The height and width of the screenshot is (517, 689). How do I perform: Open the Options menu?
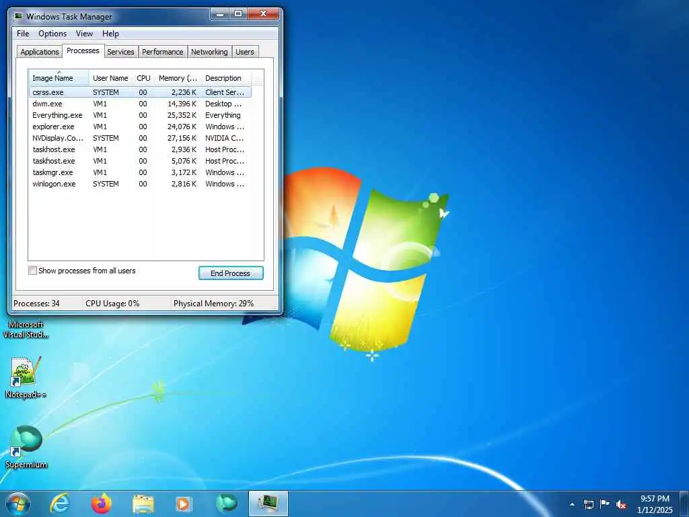[52, 34]
